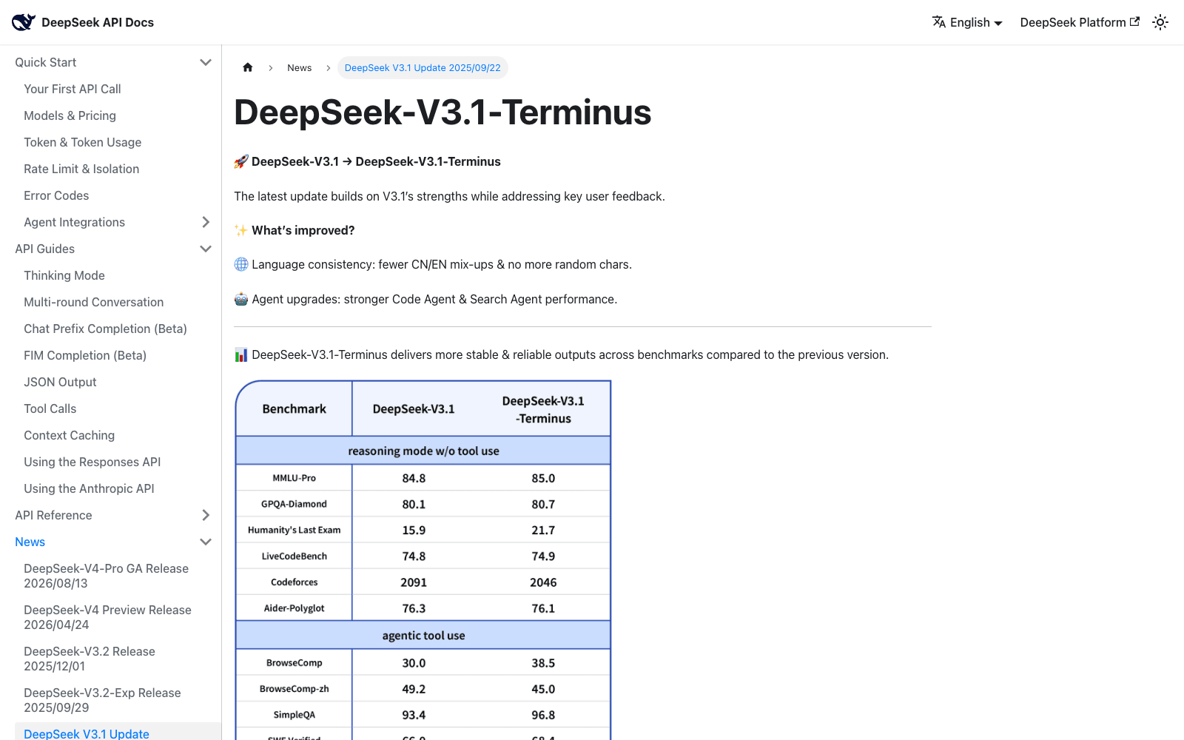Image resolution: width=1184 pixels, height=740 pixels.
Task: Click the globe emoji beside Language consistency
Action: click(x=241, y=264)
